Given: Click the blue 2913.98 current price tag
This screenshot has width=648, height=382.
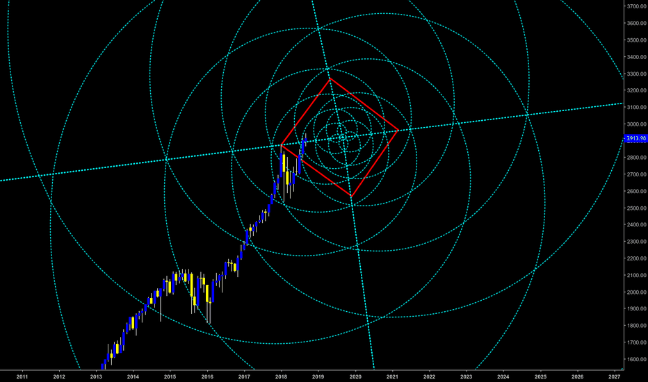Looking at the screenshot, I should [636, 138].
